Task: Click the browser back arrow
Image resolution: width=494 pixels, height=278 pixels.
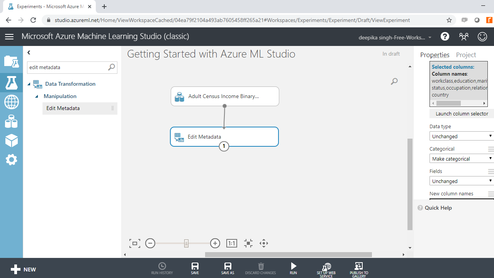Action: 8,20
